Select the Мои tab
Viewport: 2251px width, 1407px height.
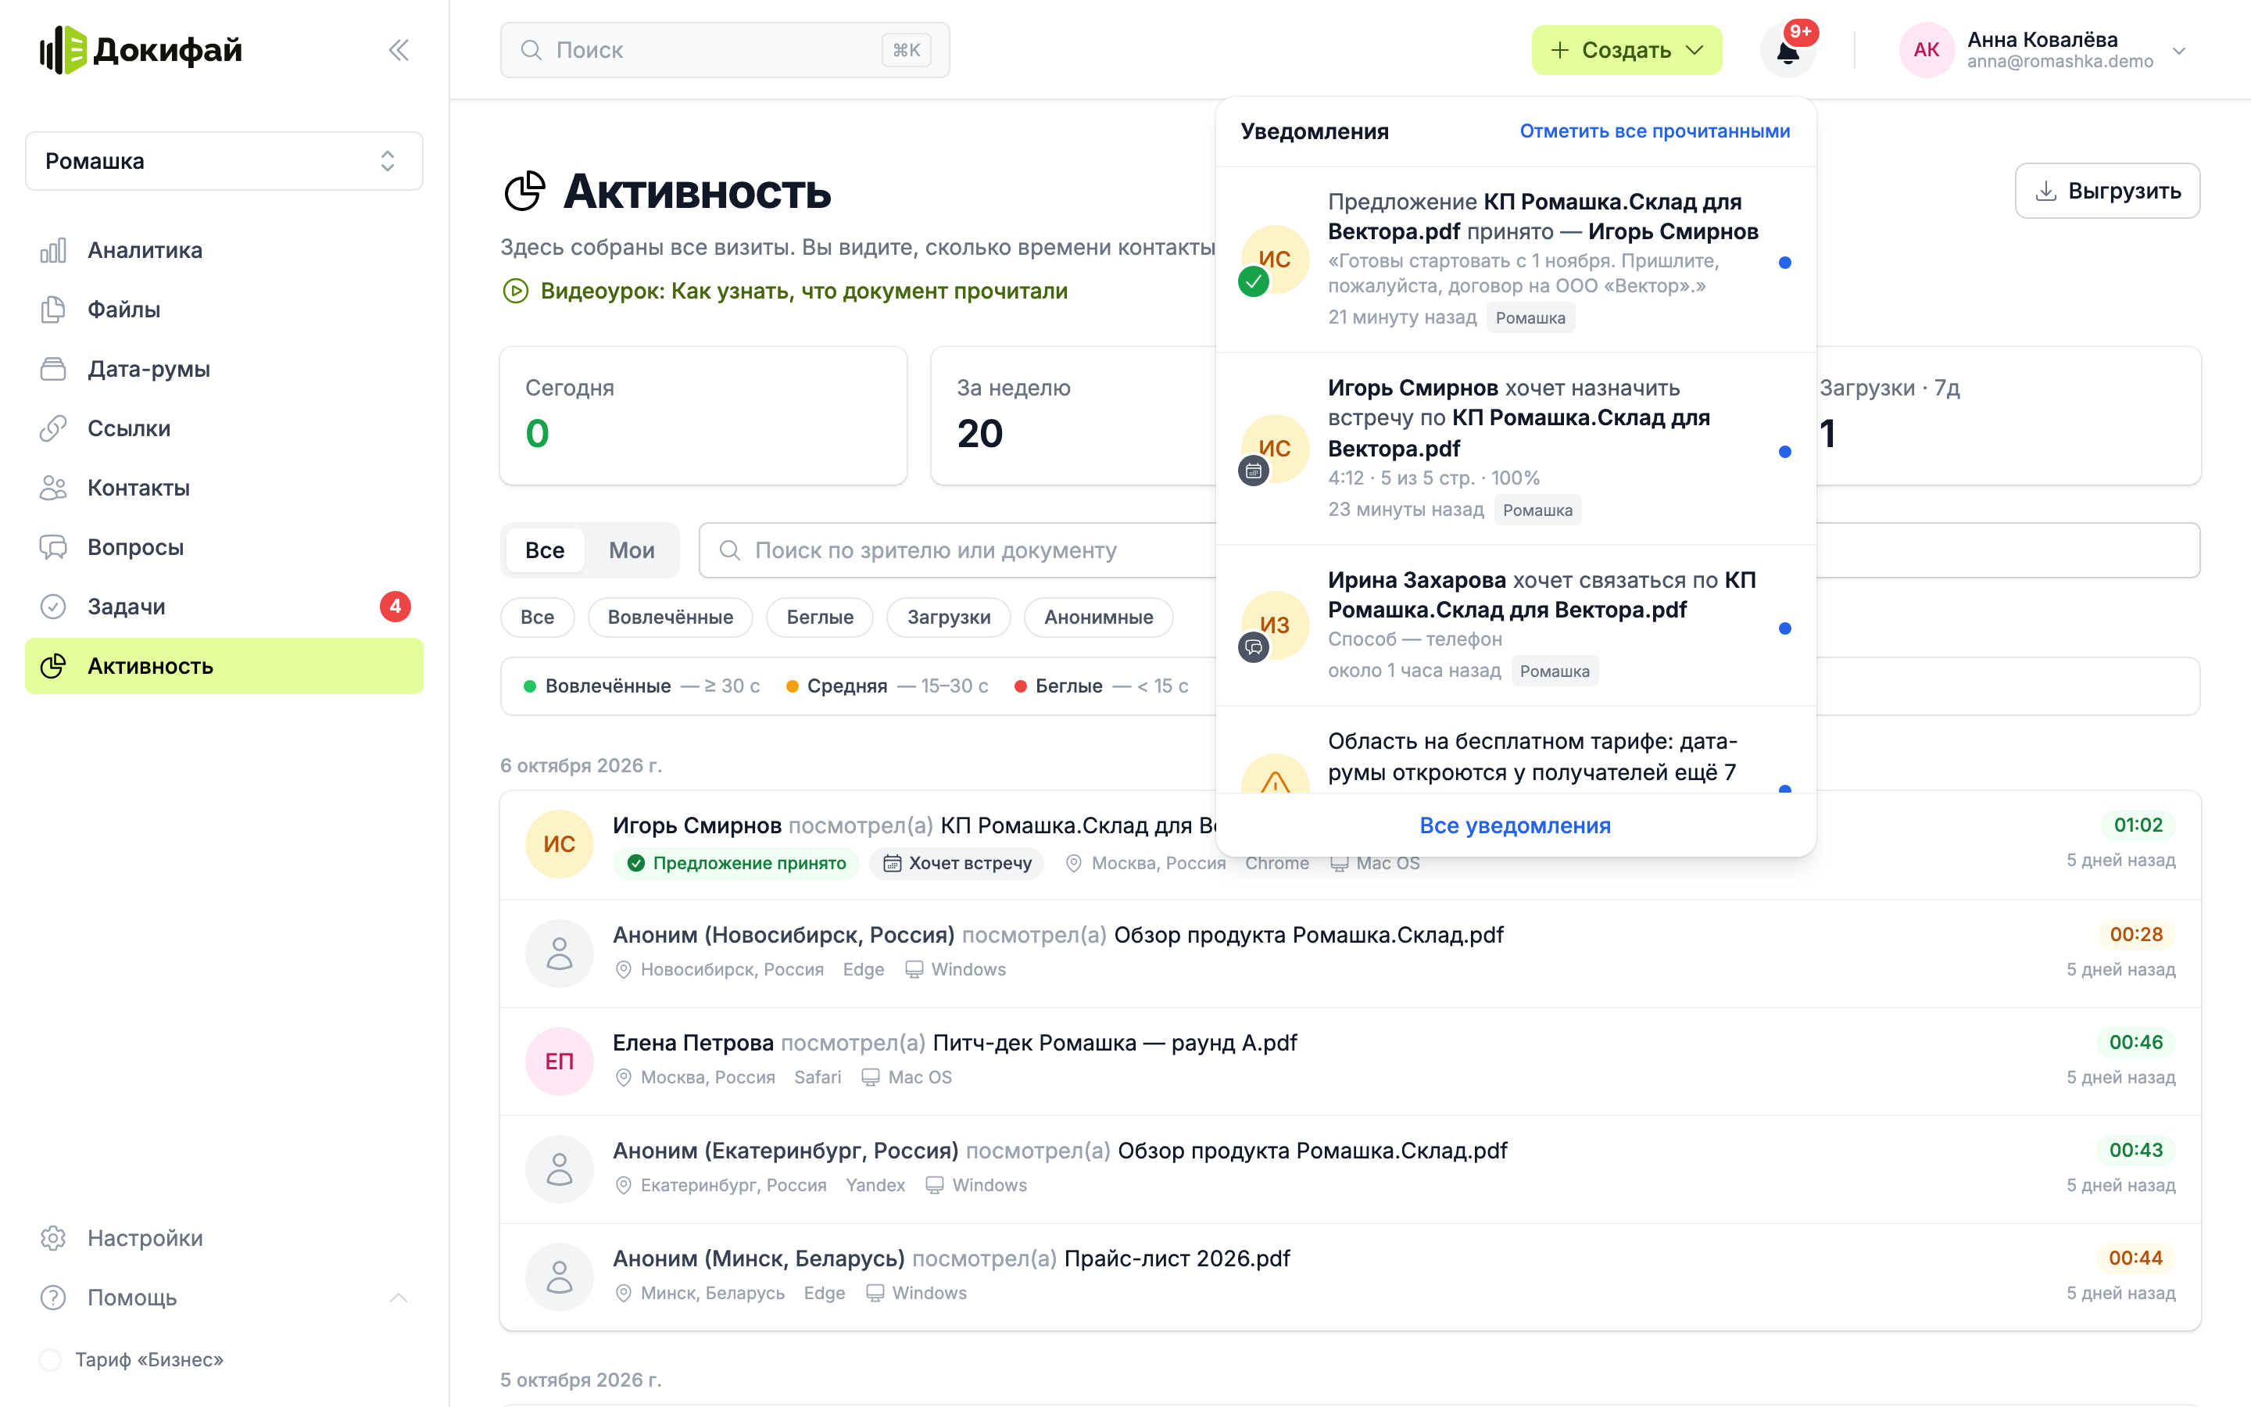[632, 551]
